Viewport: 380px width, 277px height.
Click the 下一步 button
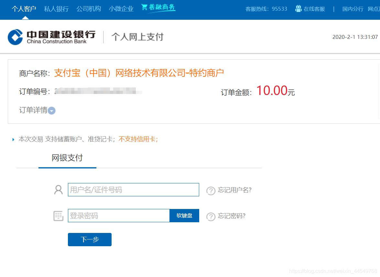90,240
